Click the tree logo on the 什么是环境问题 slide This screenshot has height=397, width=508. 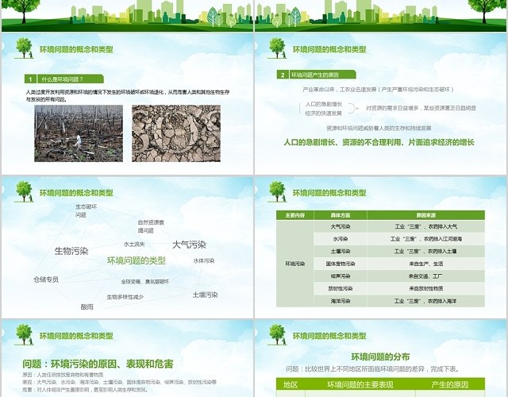[x=24, y=48]
